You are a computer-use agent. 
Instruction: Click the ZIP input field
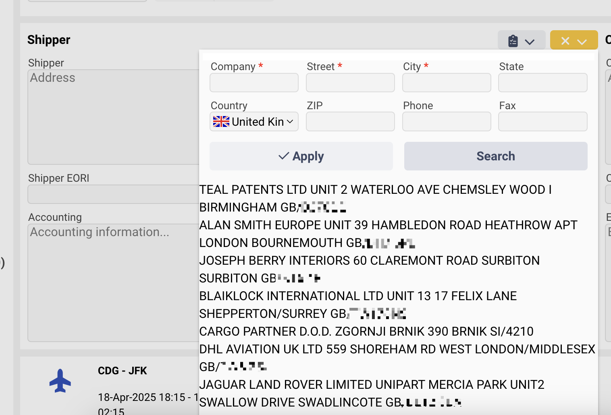(x=350, y=122)
